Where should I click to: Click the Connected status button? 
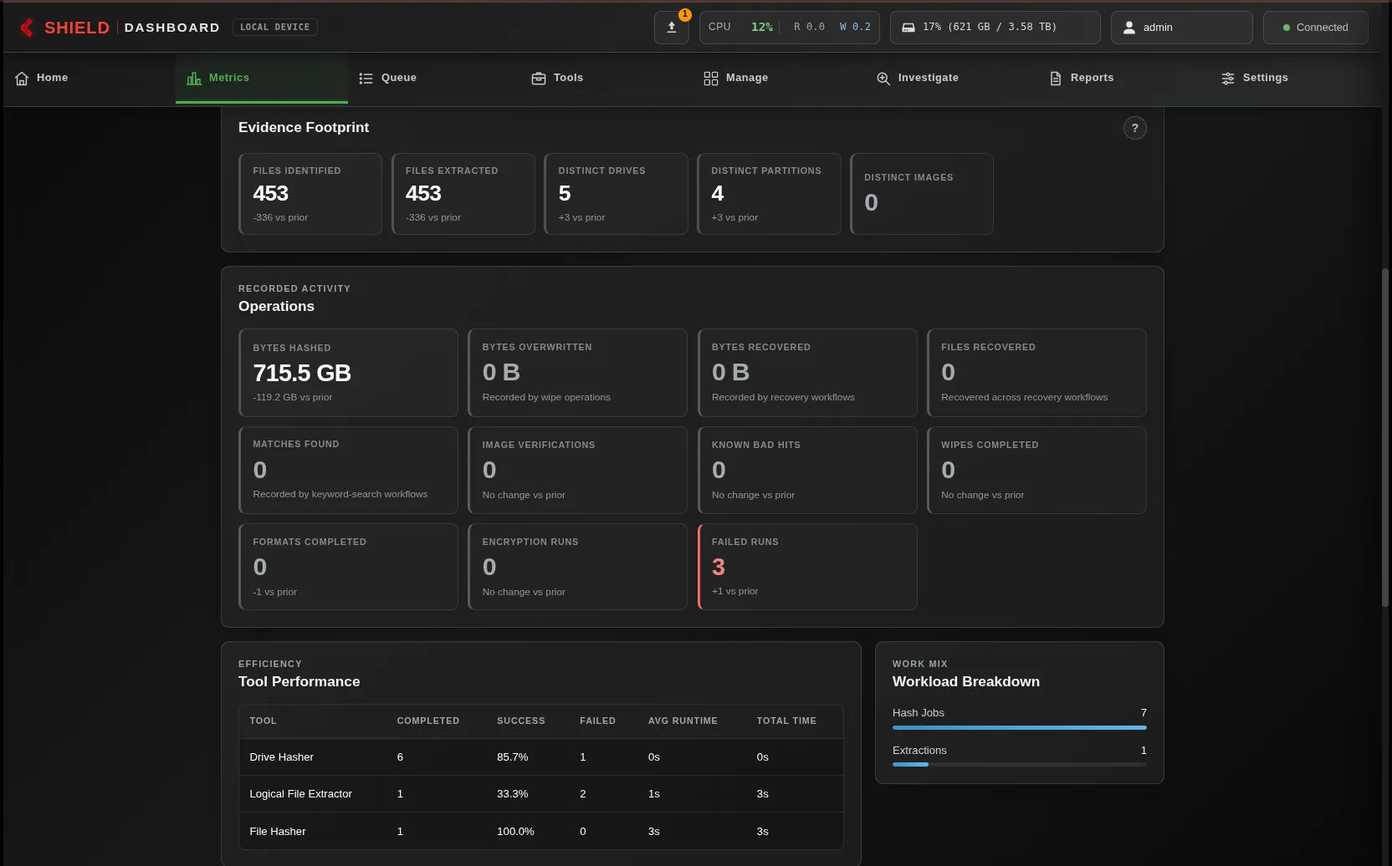click(1315, 28)
